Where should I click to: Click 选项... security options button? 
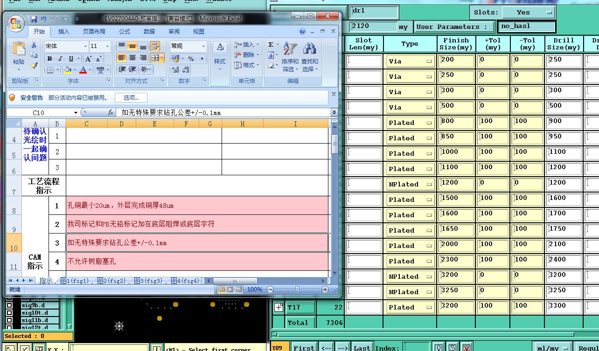pyautogui.click(x=131, y=97)
